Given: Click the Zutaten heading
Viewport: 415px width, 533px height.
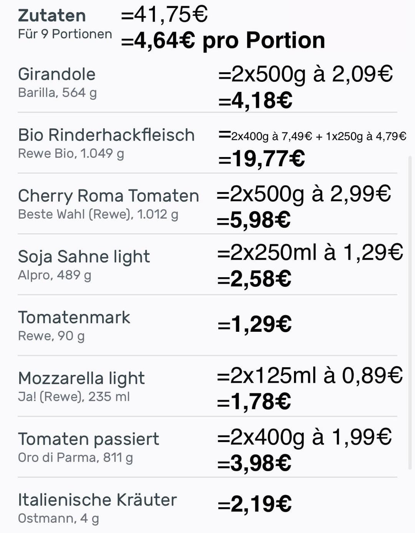Looking at the screenshot, I should [52, 16].
